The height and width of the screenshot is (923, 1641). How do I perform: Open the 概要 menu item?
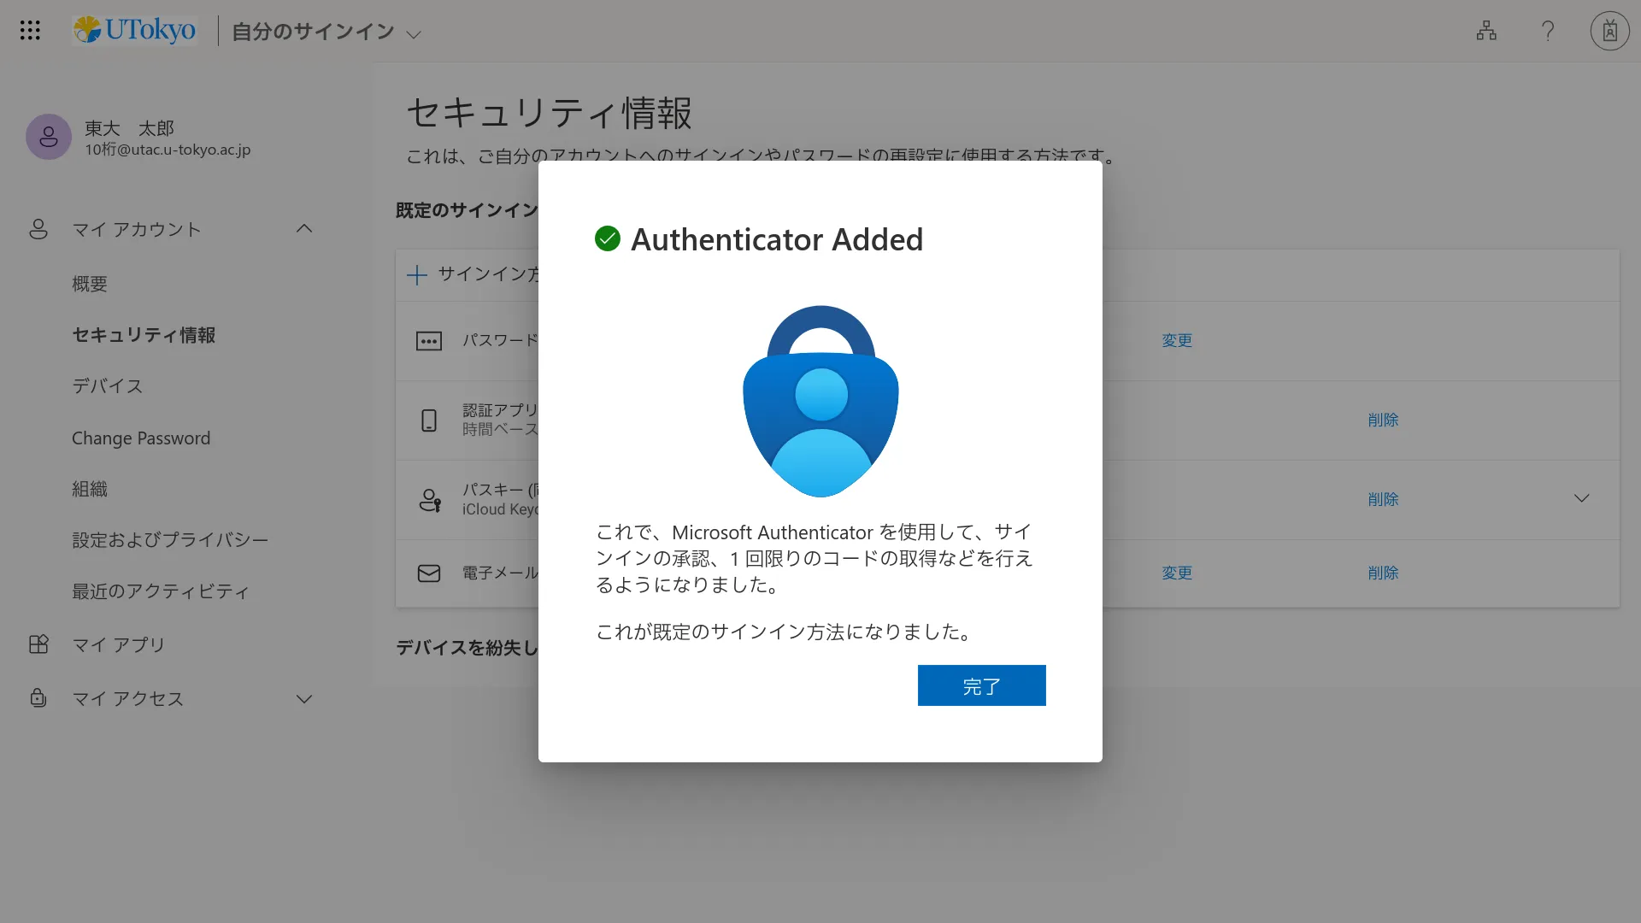tap(90, 284)
